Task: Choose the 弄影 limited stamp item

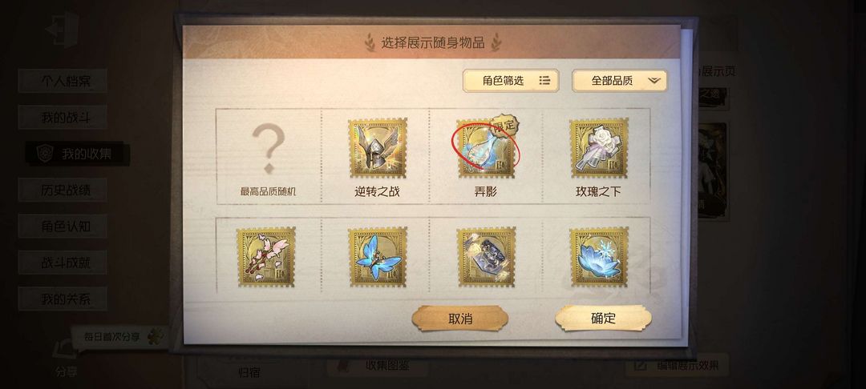Action: pos(486,147)
